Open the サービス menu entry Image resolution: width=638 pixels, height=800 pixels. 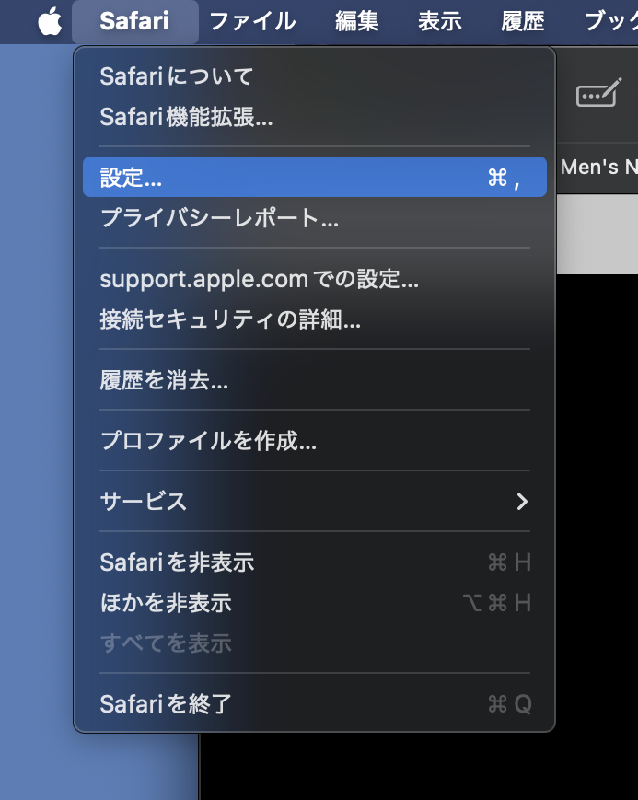pyautogui.click(x=315, y=502)
